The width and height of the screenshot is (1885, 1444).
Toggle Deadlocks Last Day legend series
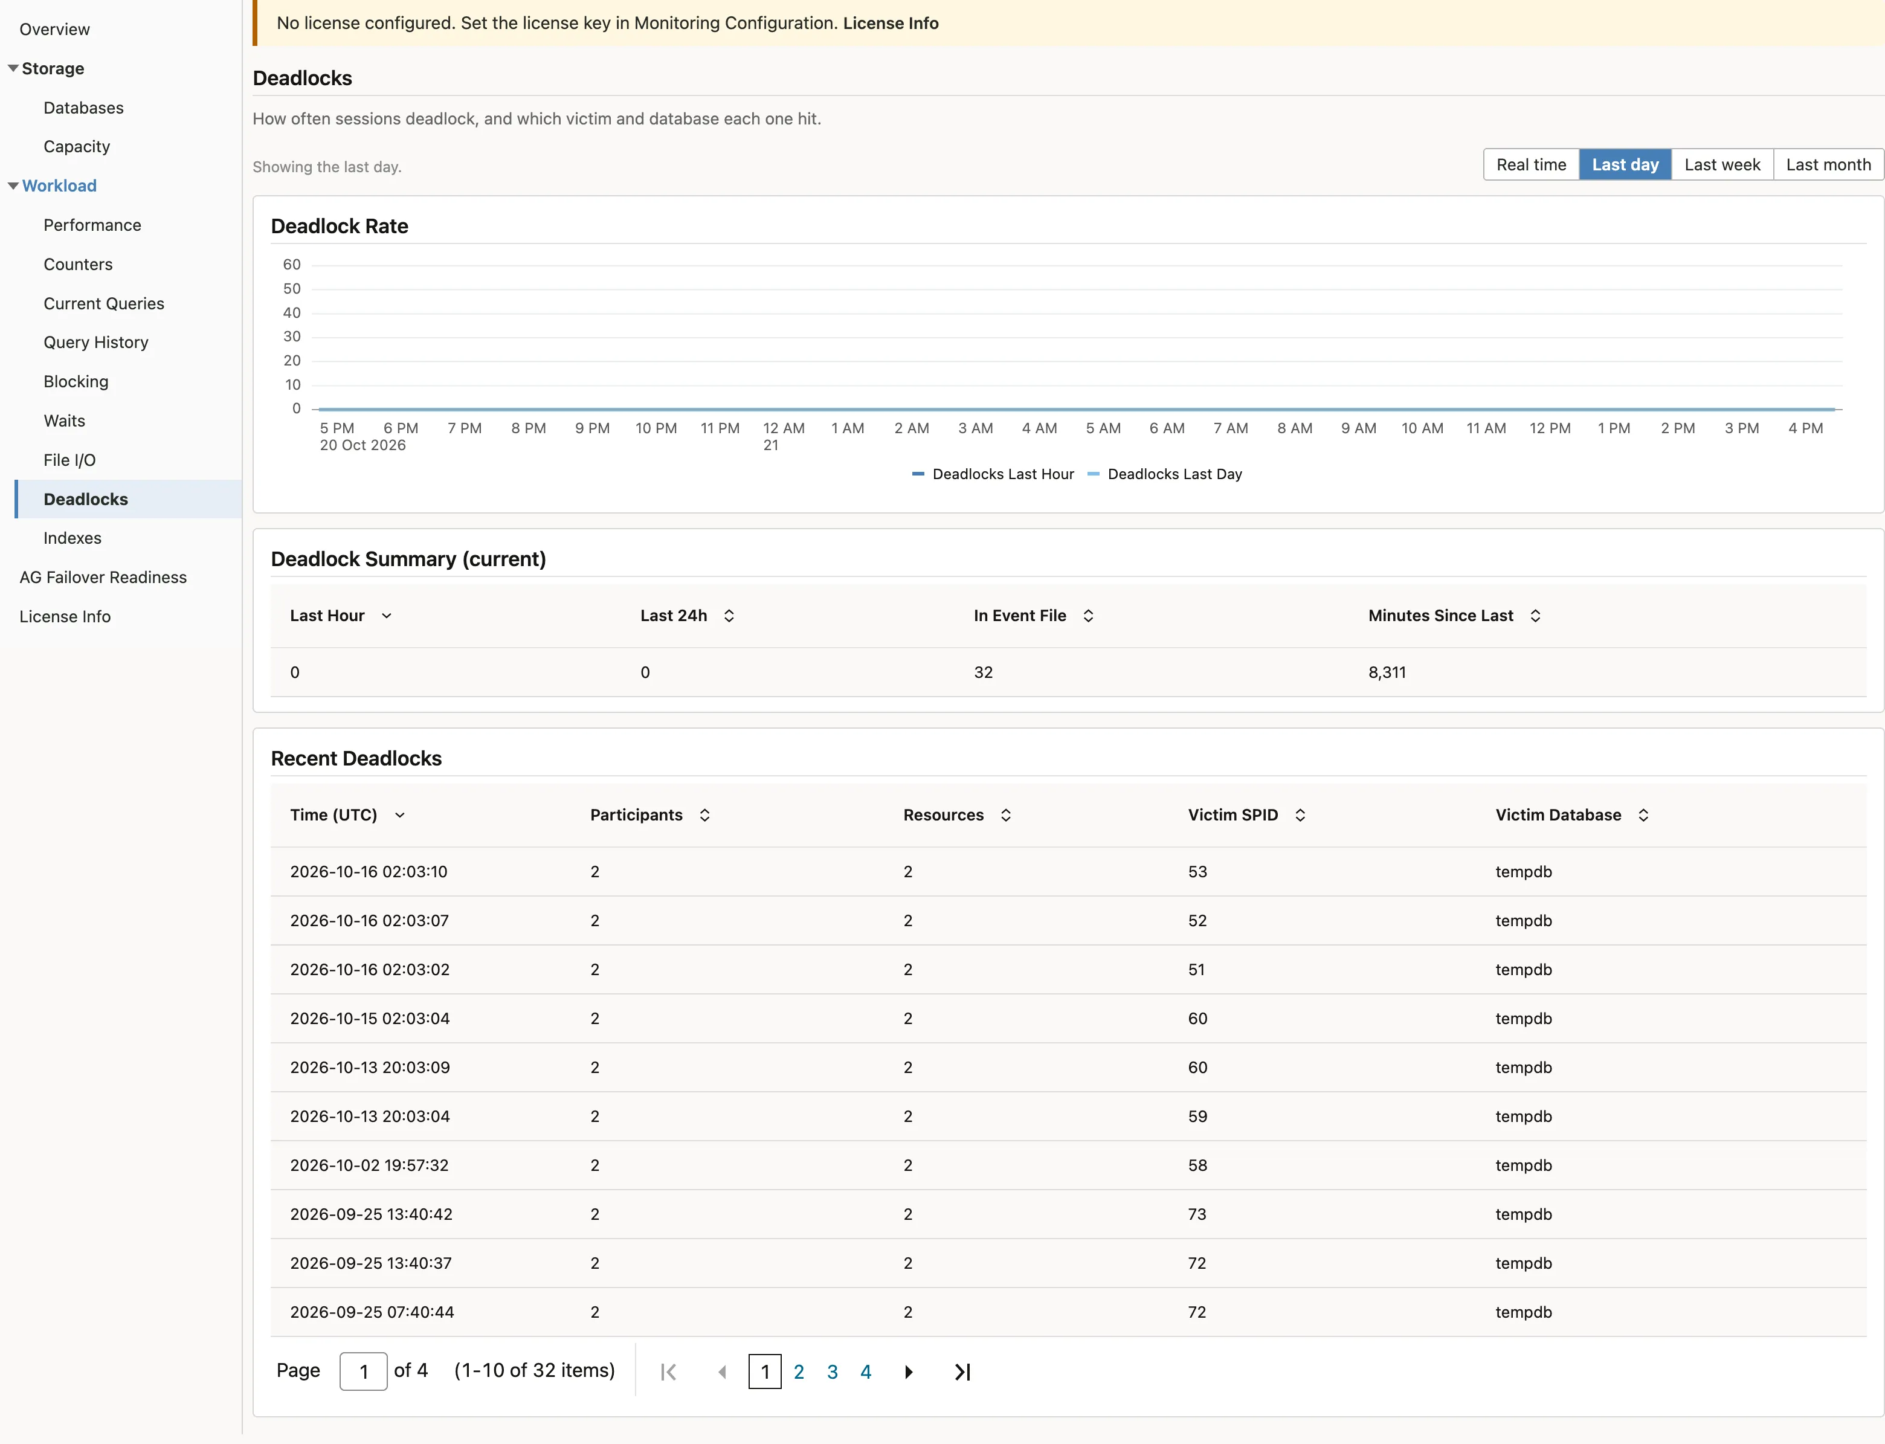1165,474
